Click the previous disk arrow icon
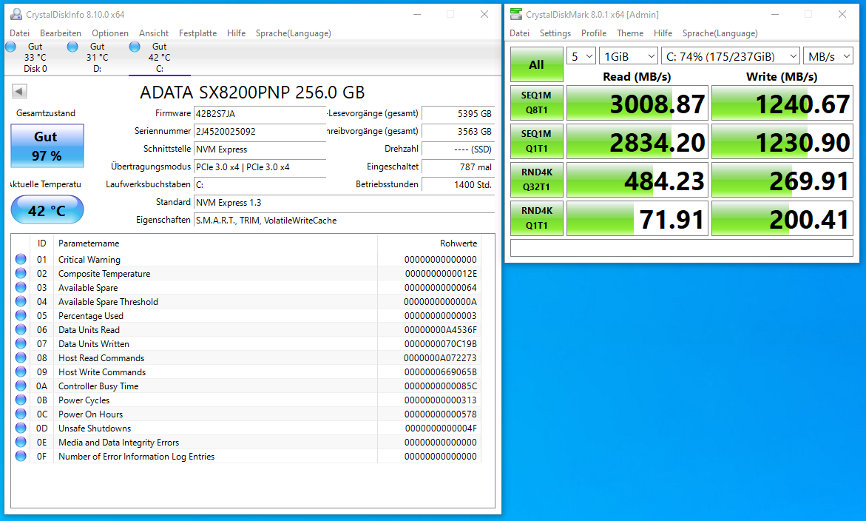The image size is (866, 521). (x=19, y=92)
